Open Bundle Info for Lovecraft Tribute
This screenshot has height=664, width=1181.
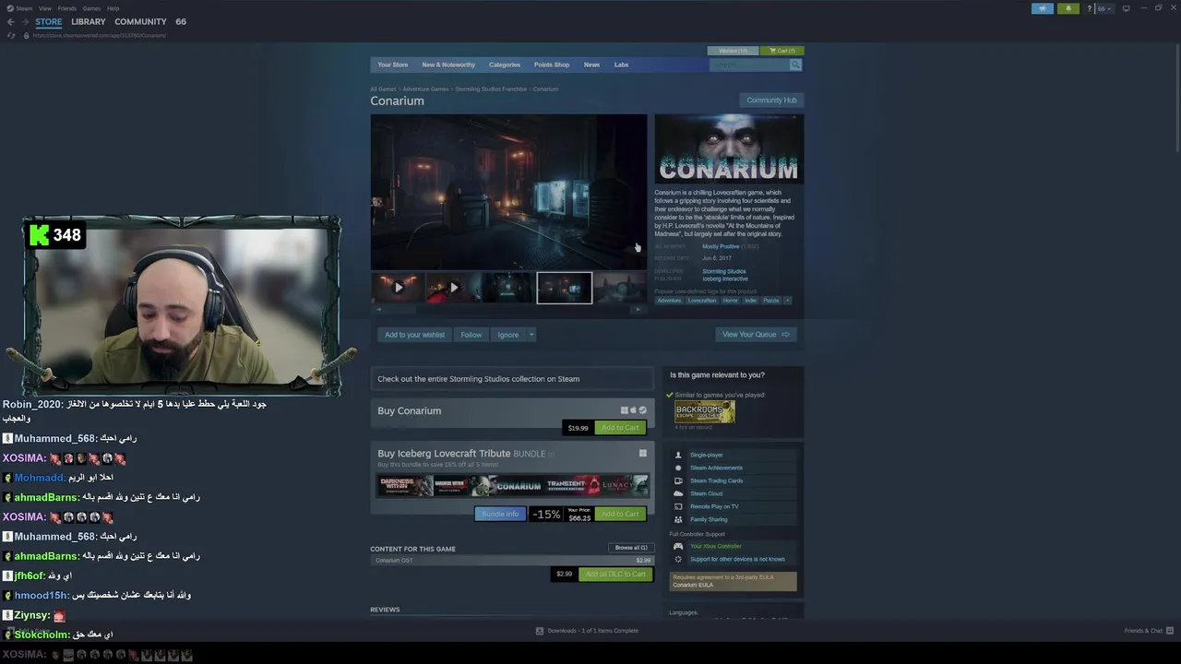[500, 514]
